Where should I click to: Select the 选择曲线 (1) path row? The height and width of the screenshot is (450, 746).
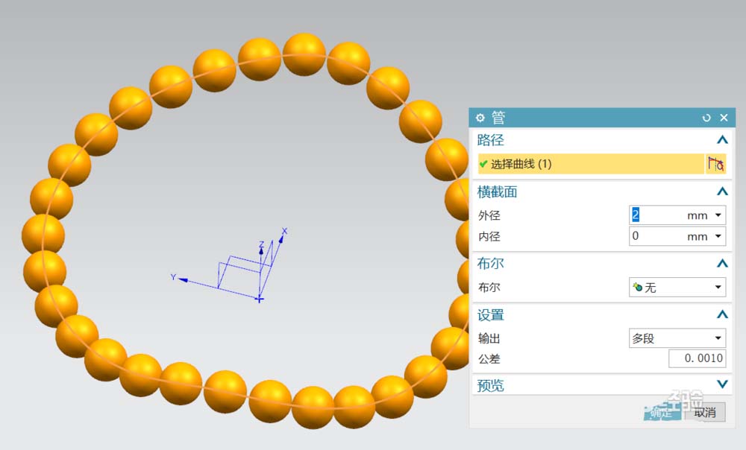591,164
